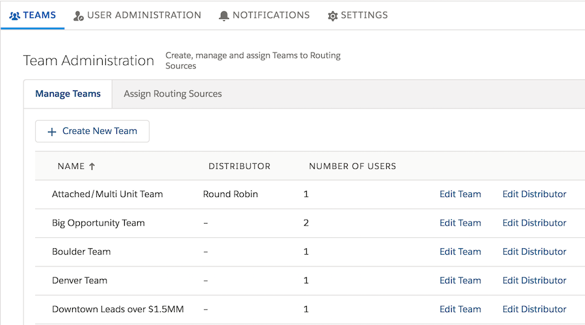585x325 pixels.
Task: Open Edit Team for Boulder Team
Action: point(460,252)
